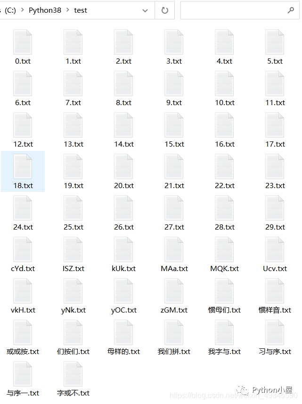Expand chevron after (C:) in path
The image size is (302, 404).
(x=23, y=10)
